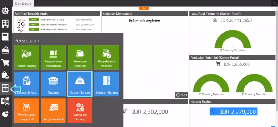The width and height of the screenshot is (278, 127).
Task: Click the Hutang Usaha IDR 2,279,000 value
Action: point(233,112)
